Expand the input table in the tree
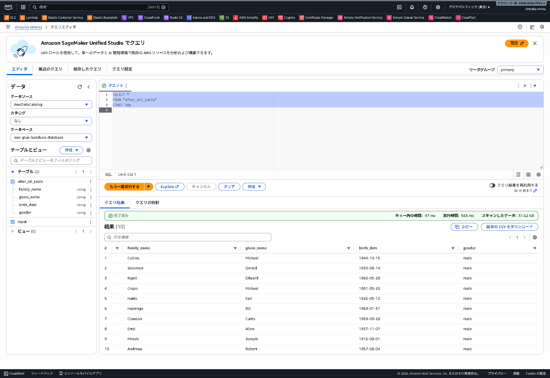Viewport: 550px width, 378px height. coord(12,222)
